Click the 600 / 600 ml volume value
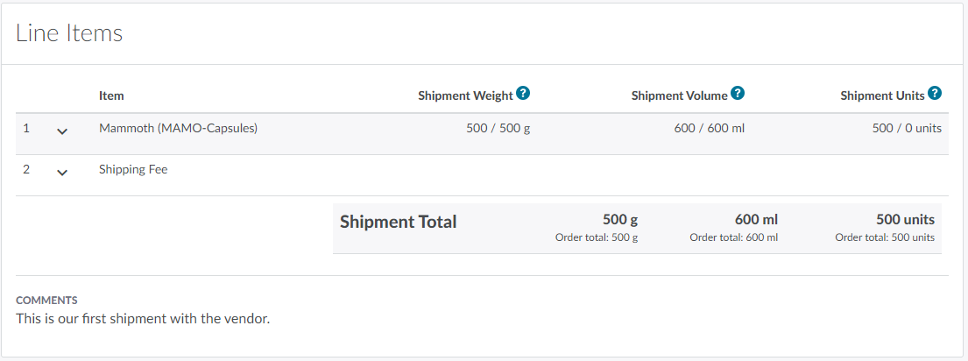The height and width of the screenshot is (361, 968). pos(710,128)
